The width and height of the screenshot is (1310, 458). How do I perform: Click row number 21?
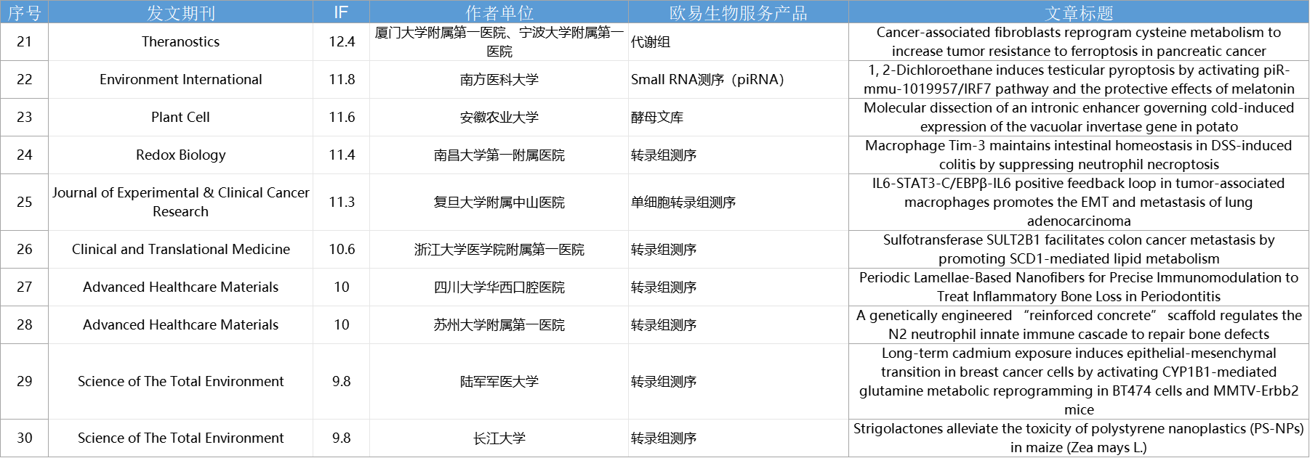point(24,41)
